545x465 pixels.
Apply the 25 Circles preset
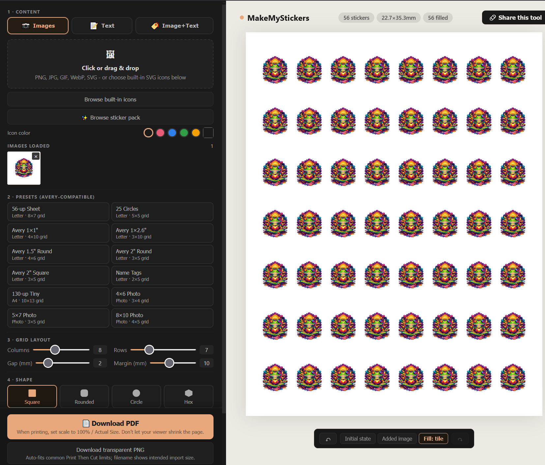click(162, 212)
